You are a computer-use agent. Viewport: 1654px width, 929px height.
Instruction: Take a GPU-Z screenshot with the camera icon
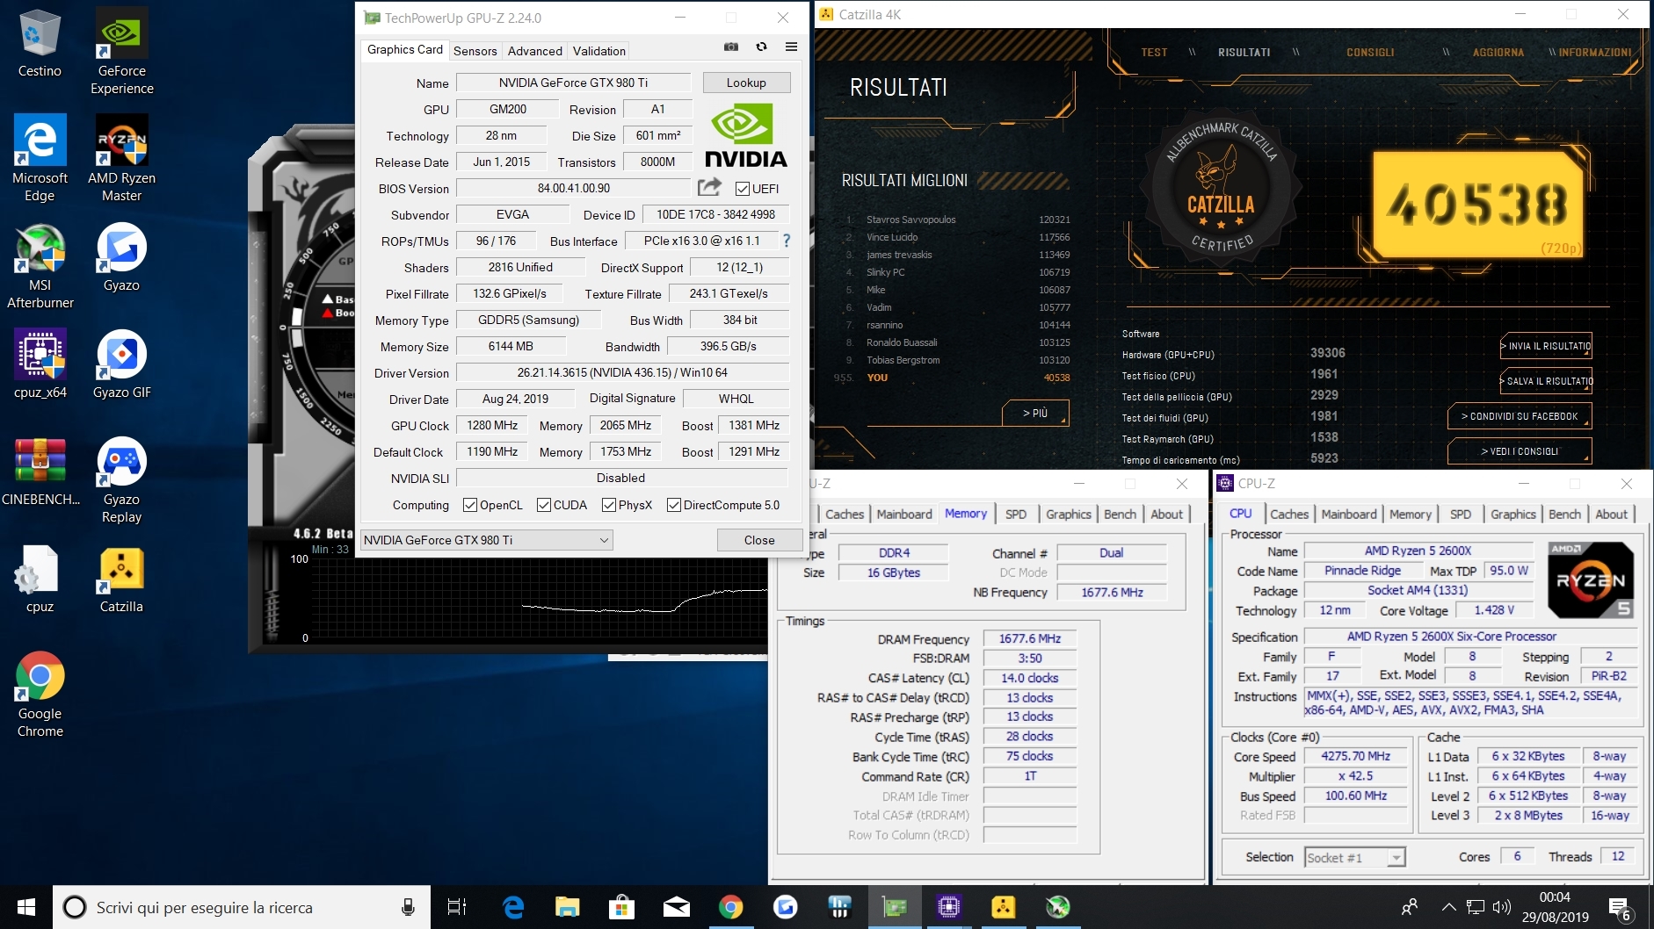point(731,47)
